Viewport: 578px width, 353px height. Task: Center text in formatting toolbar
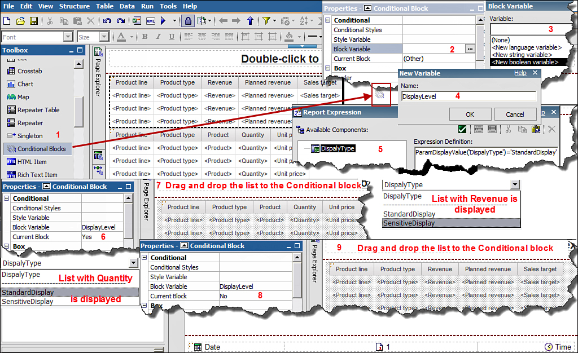tap(202, 37)
